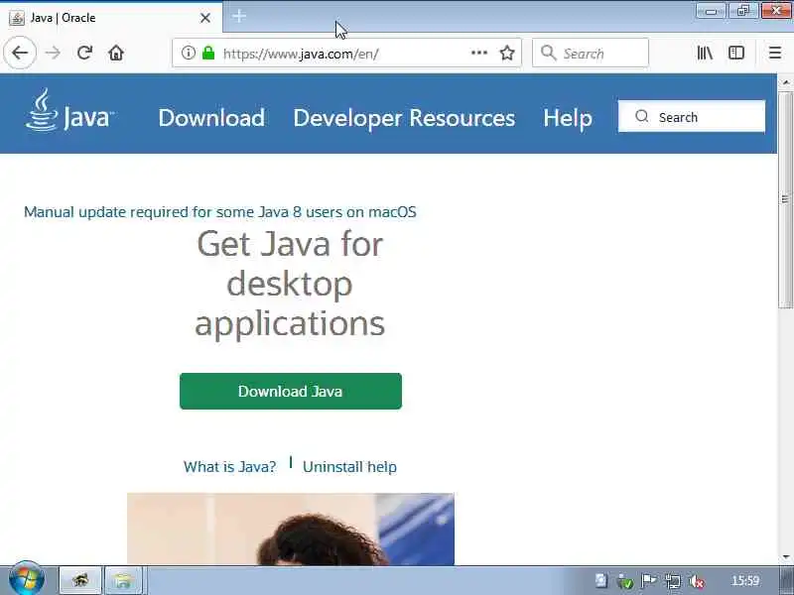
Task: Open the Firefox library icon
Action: coord(705,53)
